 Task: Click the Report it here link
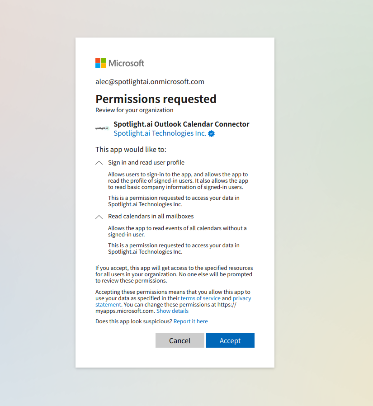coord(191,321)
